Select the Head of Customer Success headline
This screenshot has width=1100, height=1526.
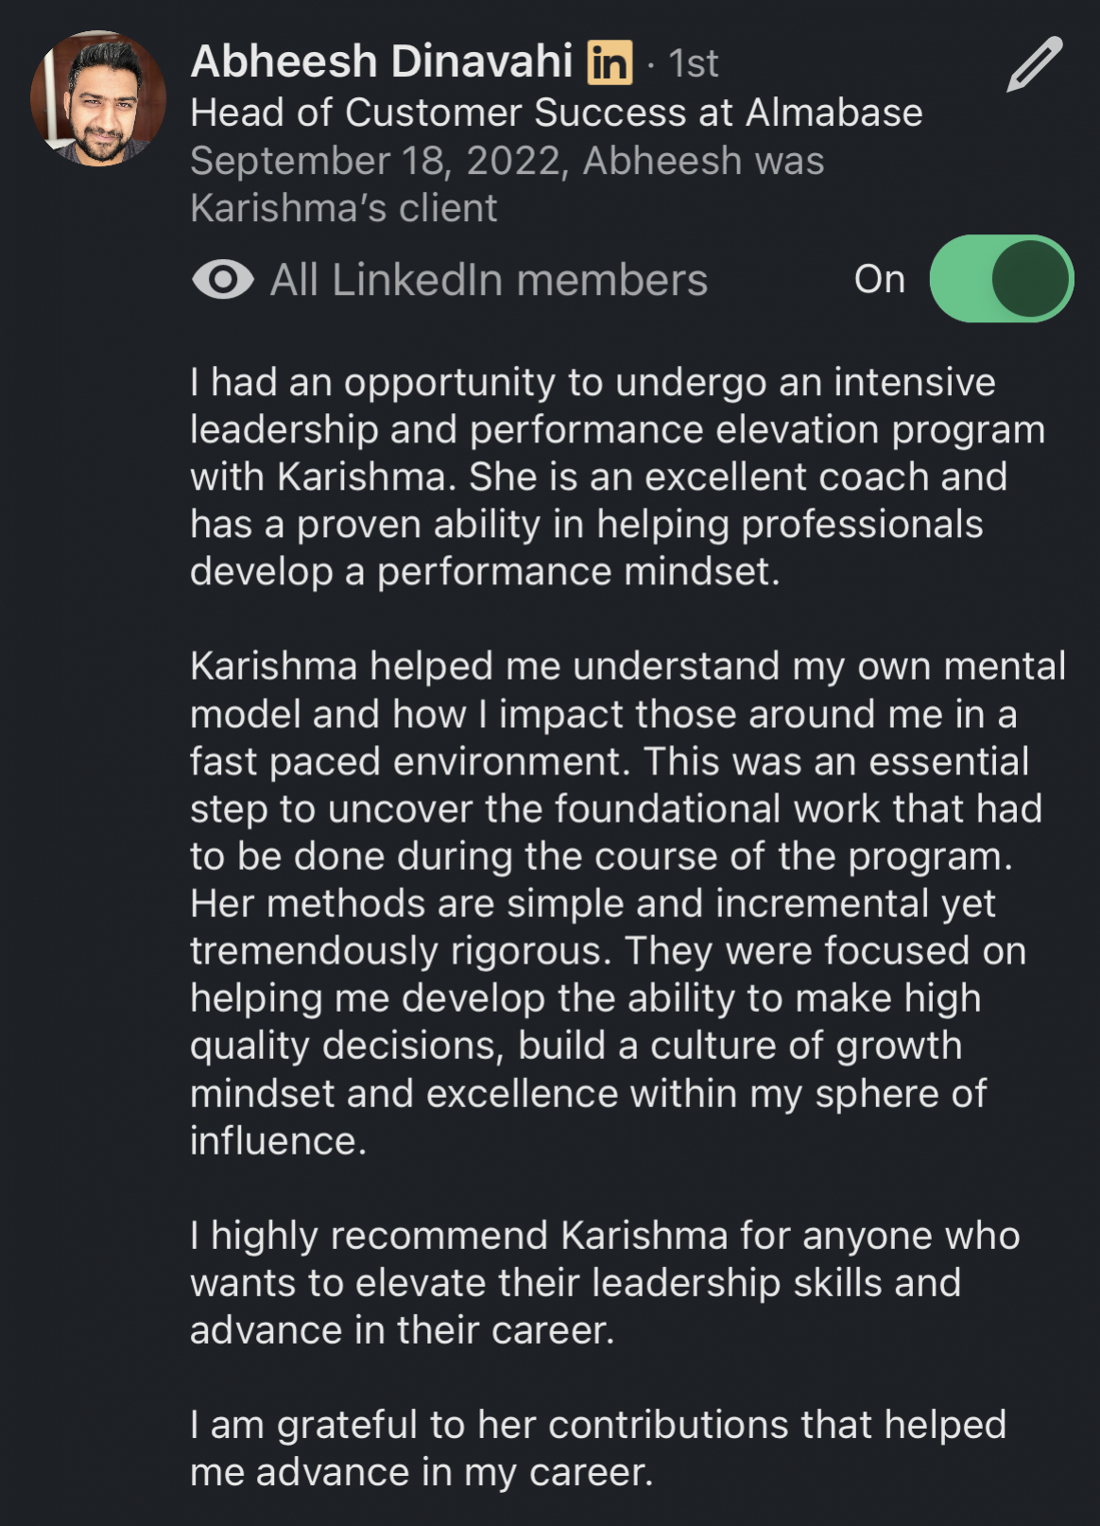click(556, 113)
